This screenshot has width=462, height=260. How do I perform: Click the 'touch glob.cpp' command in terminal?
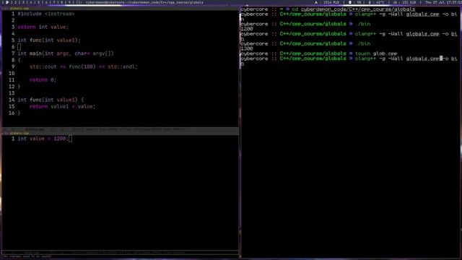tap(376, 53)
